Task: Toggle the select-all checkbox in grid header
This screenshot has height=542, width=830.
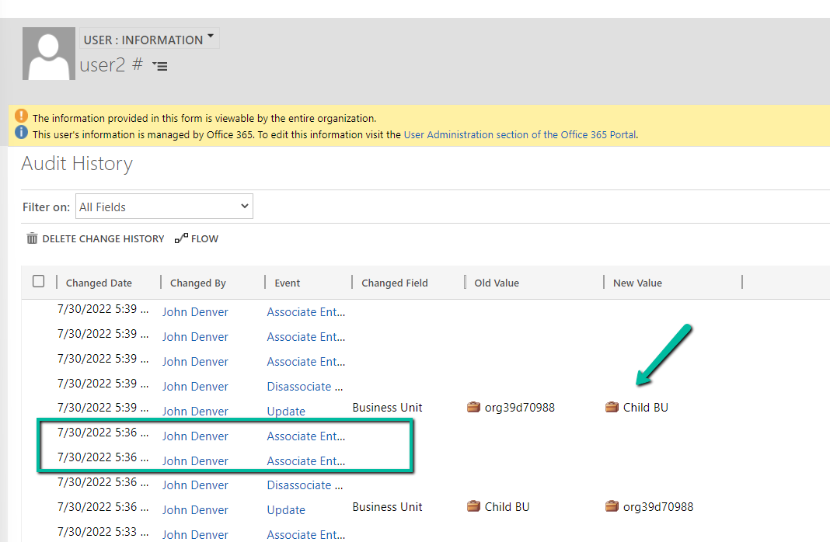Action: click(x=38, y=281)
